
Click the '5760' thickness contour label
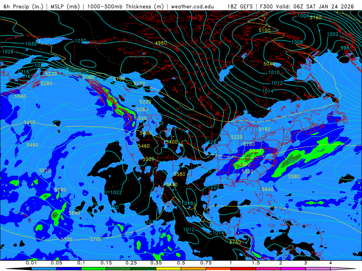[x=235, y=242]
